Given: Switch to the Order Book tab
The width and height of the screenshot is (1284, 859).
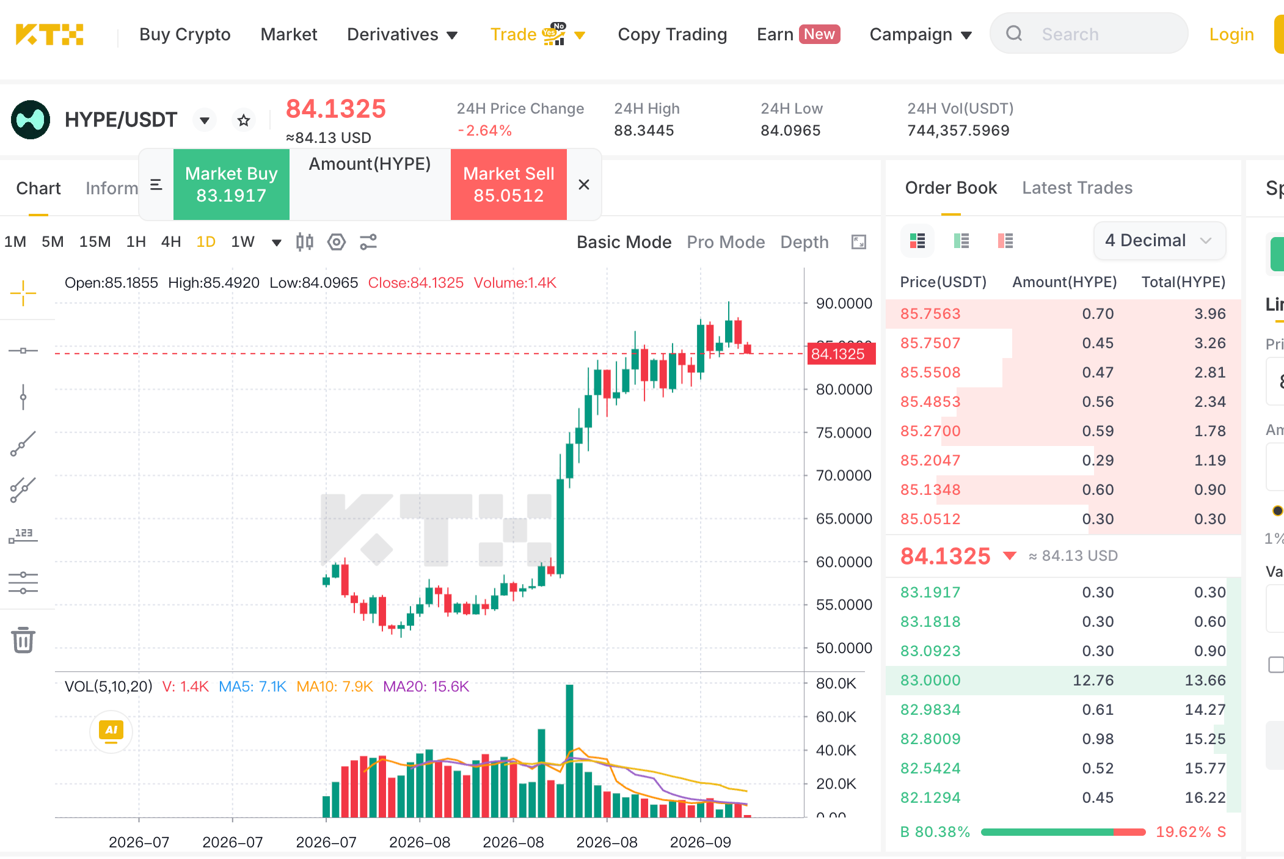Looking at the screenshot, I should point(950,188).
